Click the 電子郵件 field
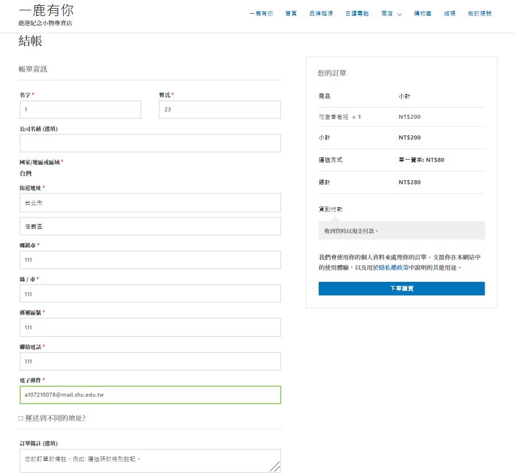The height and width of the screenshot is (473, 515). (x=150, y=395)
